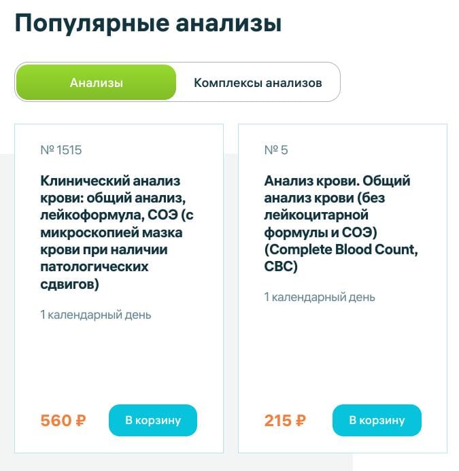Screen dimensions: 459x471
Task: Open the Общий анализ крови (CBC) title
Action: (341, 224)
